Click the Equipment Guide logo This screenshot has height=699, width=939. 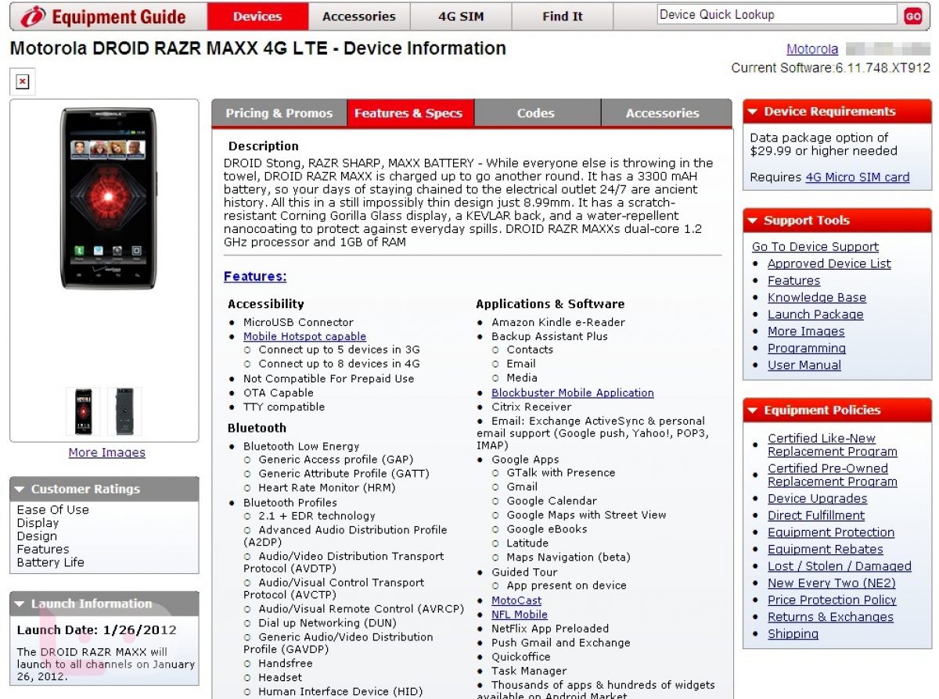click(105, 16)
